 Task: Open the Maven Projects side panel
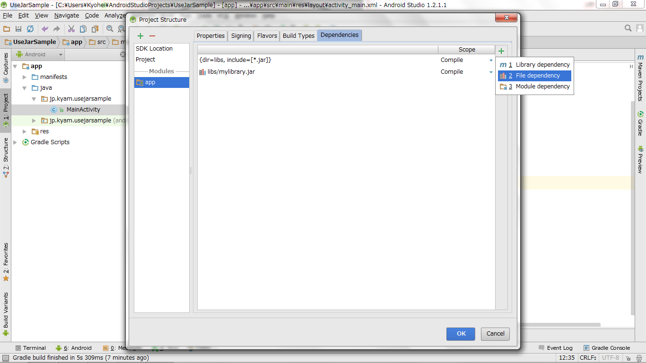pos(640,78)
